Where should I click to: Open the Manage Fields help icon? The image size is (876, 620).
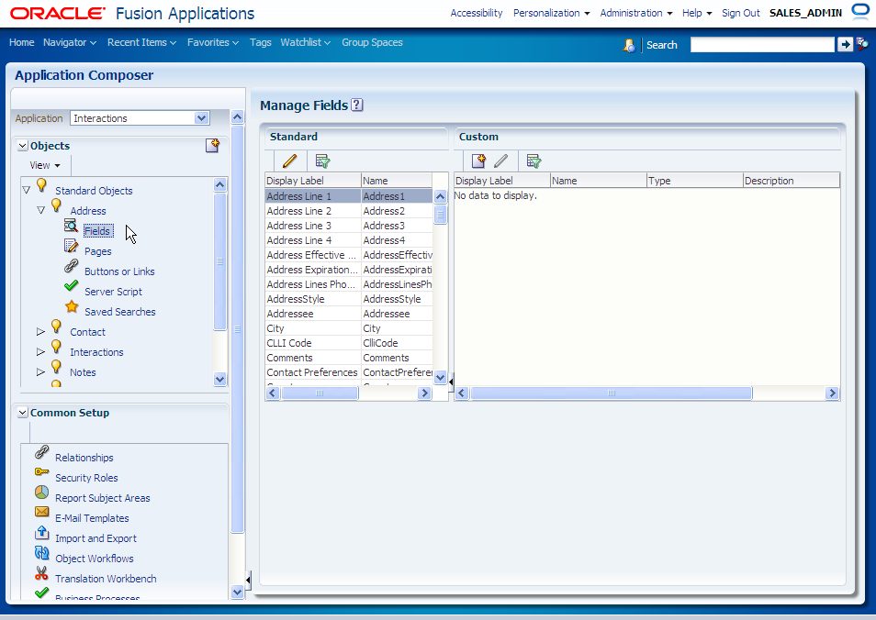tap(357, 105)
